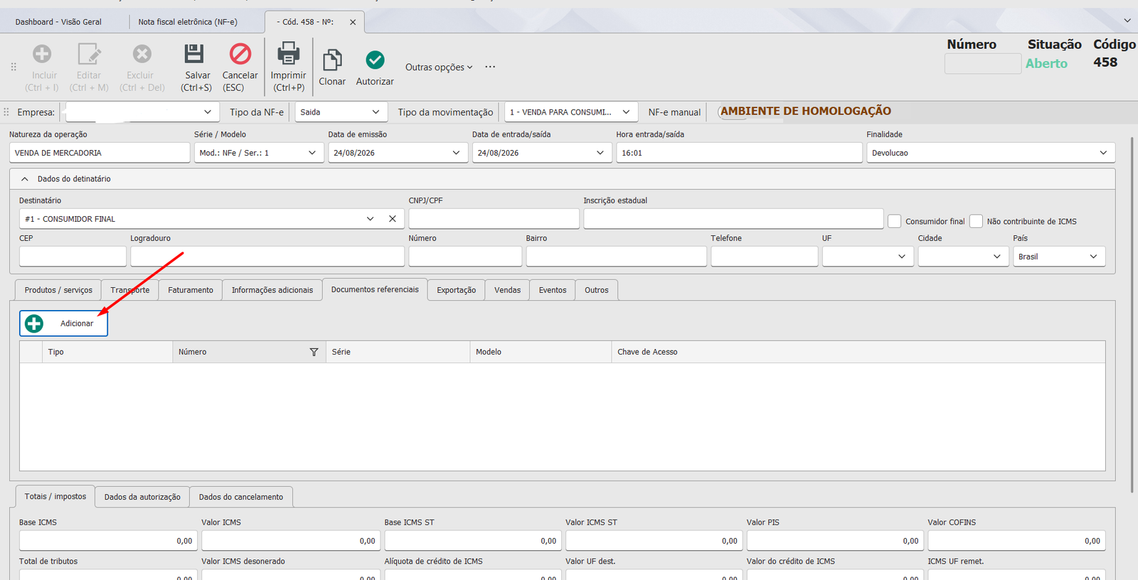The height and width of the screenshot is (580, 1138).
Task: Open the Eventos tab
Action: 553,290
